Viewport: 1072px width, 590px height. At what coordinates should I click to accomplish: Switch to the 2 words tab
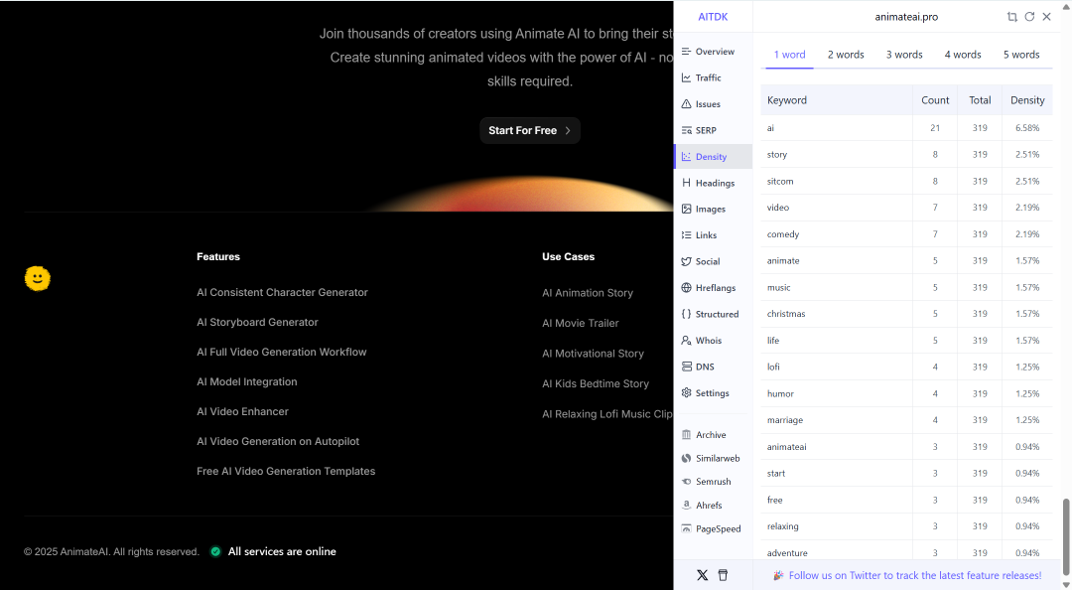[x=846, y=55]
